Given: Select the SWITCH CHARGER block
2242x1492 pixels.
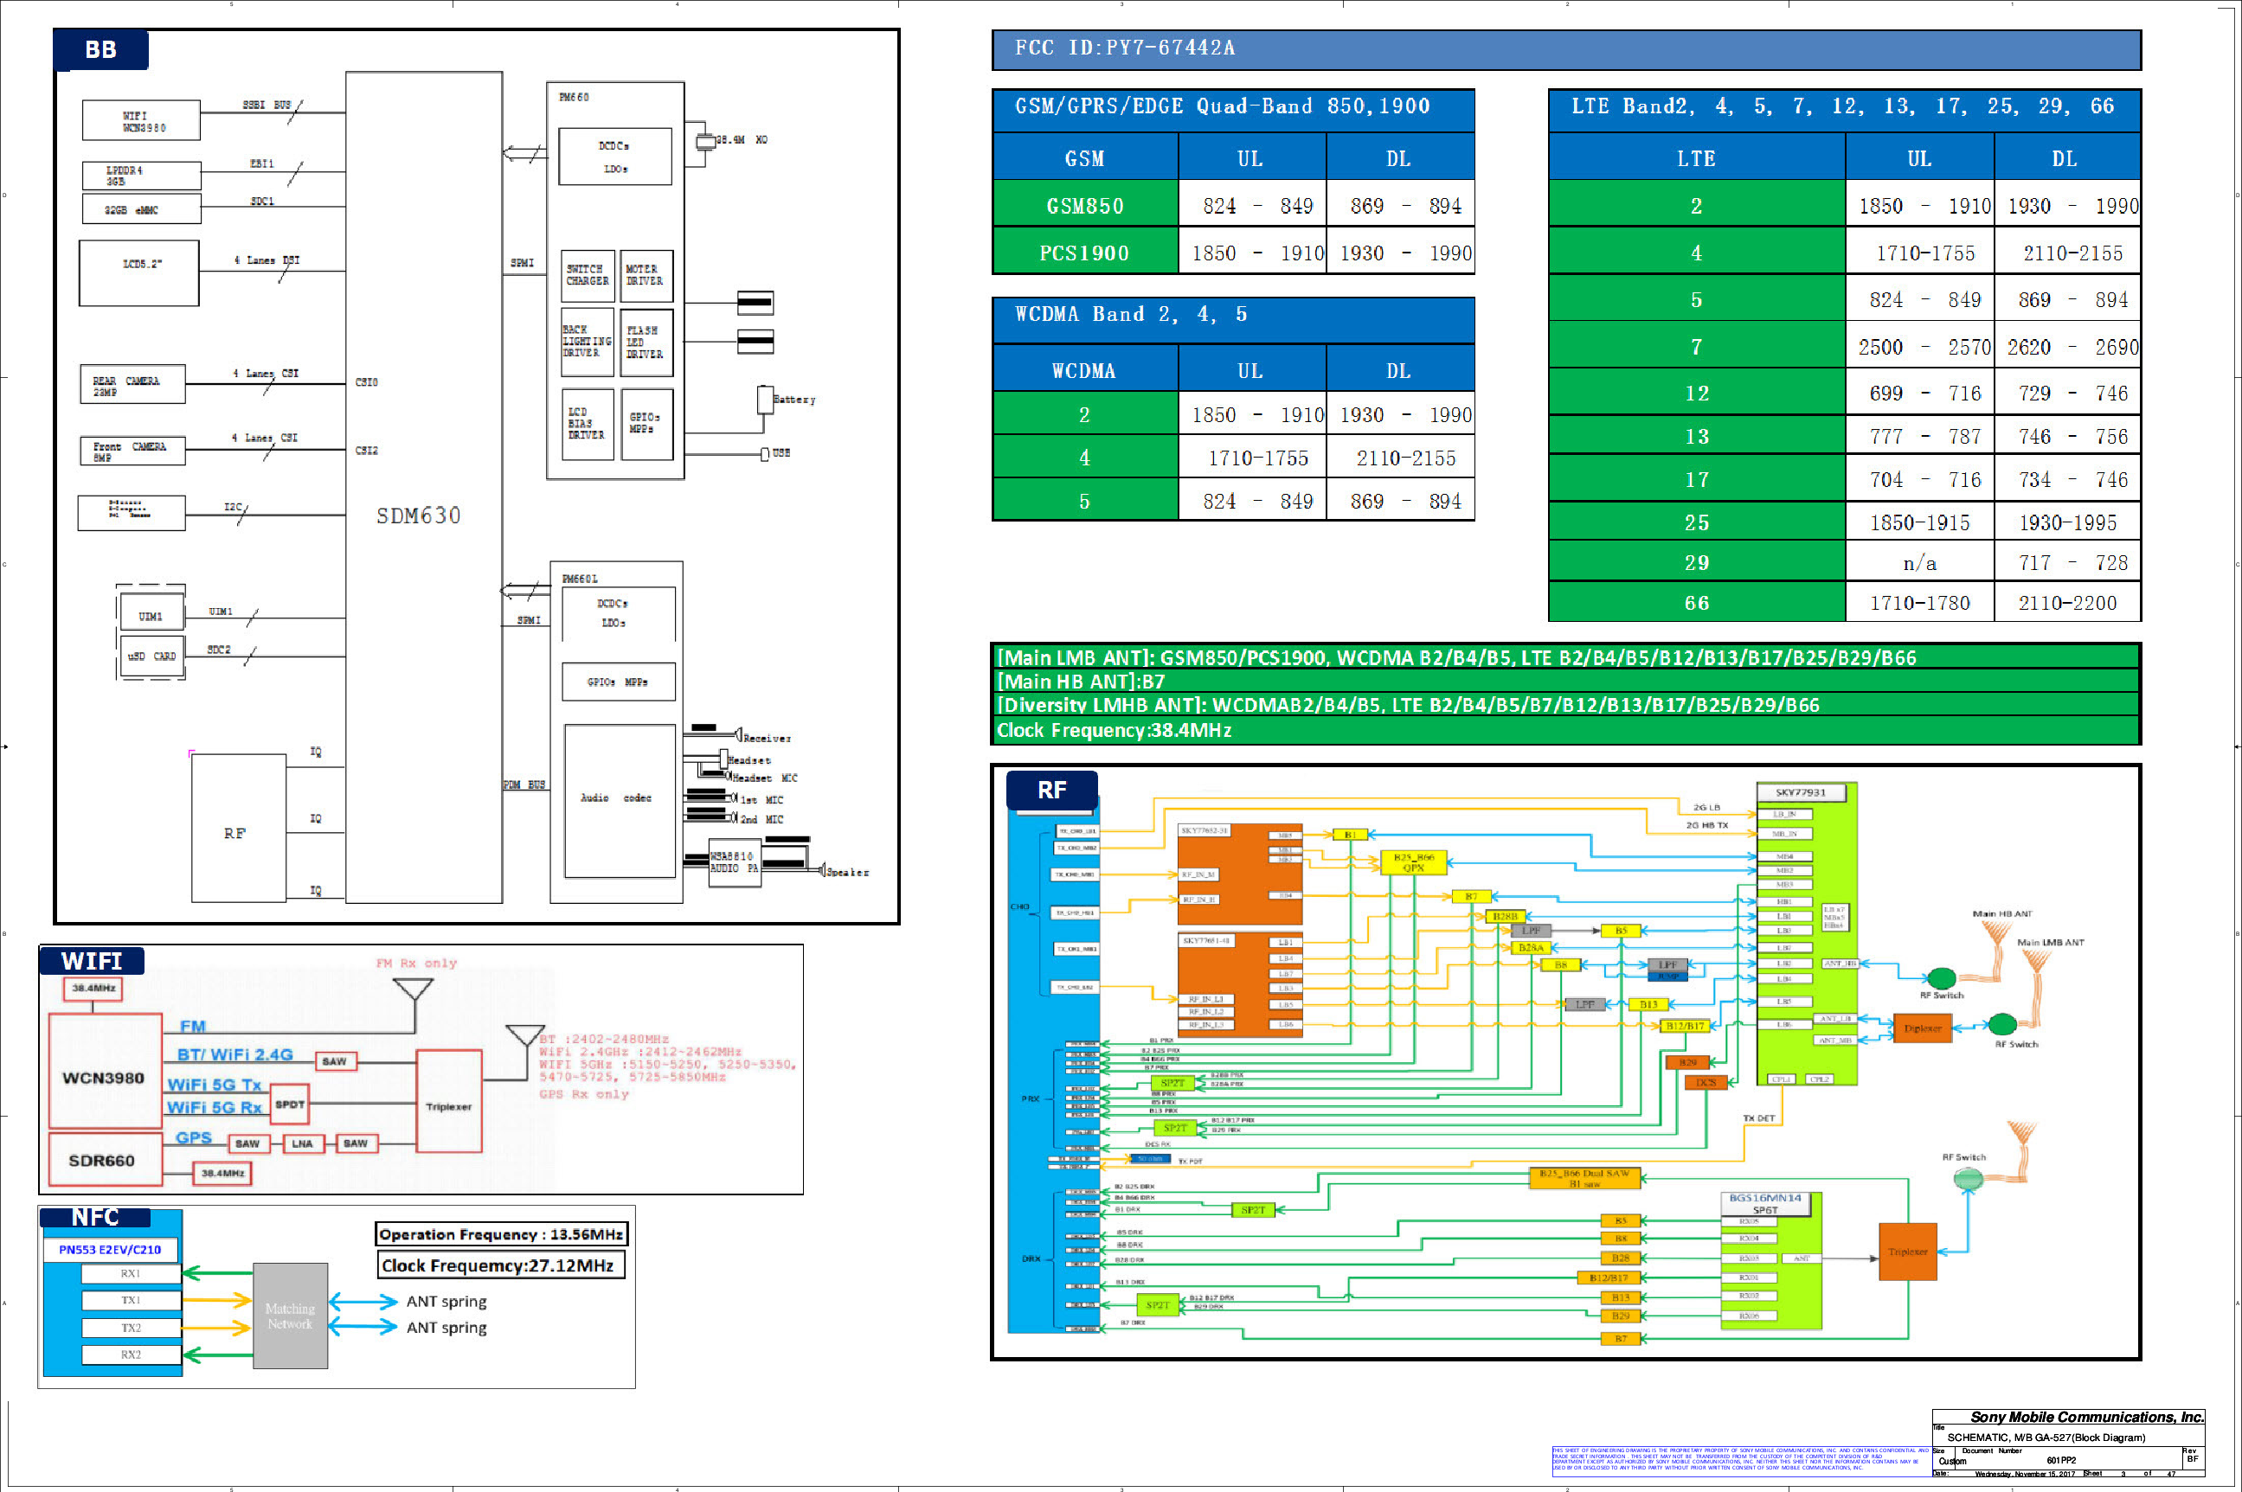Looking at the screenshot, I should (588, 275).
